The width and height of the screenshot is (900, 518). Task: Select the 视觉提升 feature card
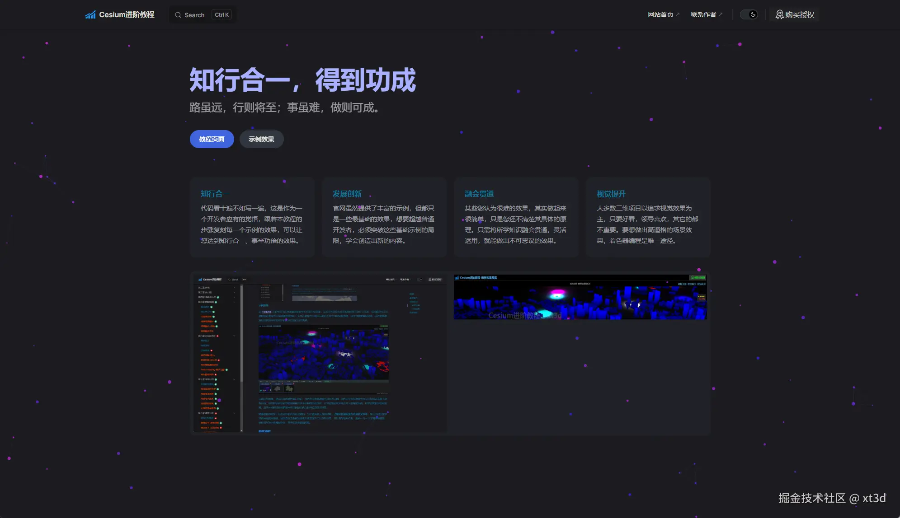(648, 217)
